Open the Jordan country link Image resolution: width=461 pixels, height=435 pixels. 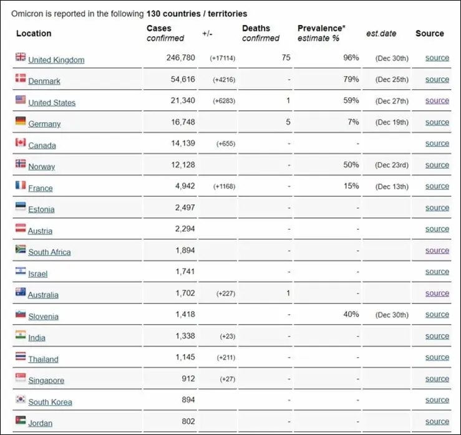point(41,423)
